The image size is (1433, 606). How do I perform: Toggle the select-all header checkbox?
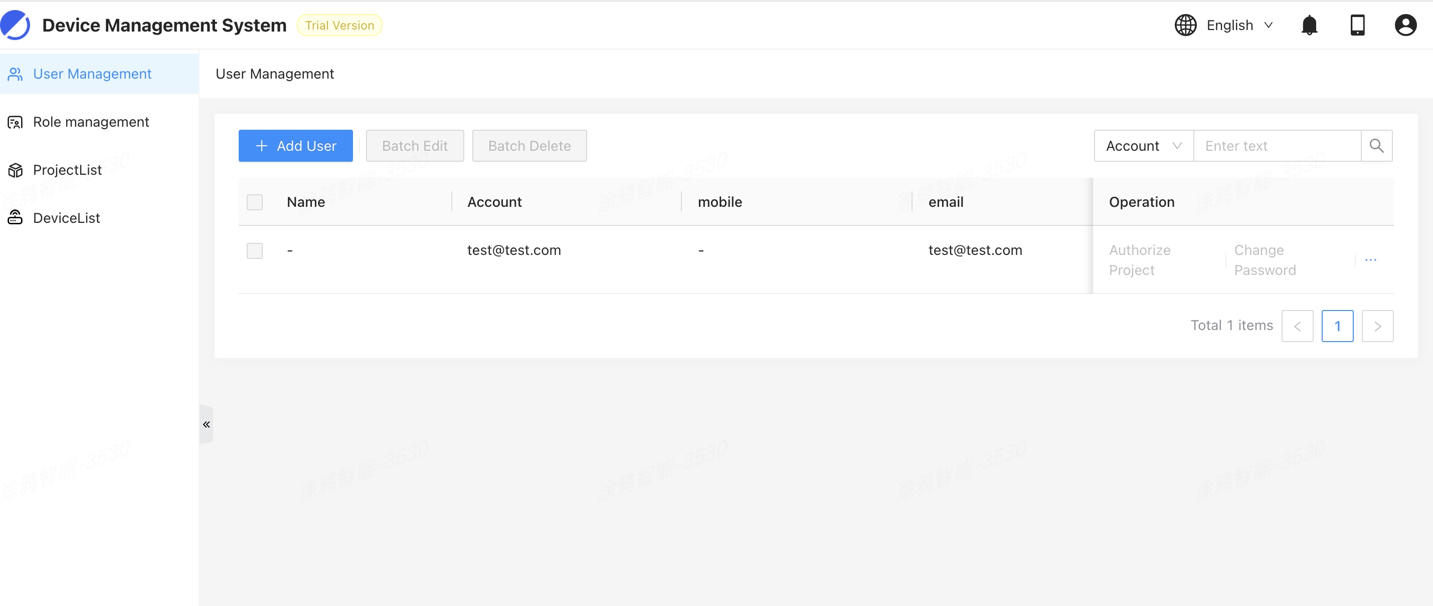tap(255, 202)
